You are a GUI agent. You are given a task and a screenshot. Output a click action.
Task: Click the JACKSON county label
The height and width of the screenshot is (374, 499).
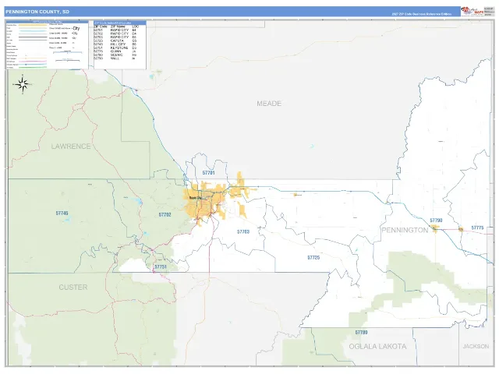[476, 346]
